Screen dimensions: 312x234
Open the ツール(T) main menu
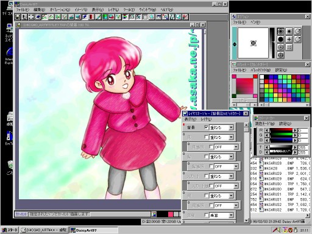tap(129, 10)
